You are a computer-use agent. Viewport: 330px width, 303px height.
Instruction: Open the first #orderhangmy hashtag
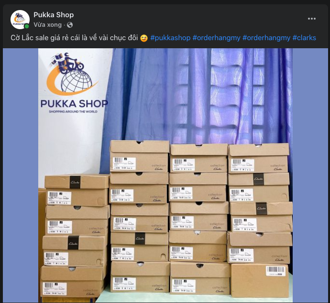point(216,38)
